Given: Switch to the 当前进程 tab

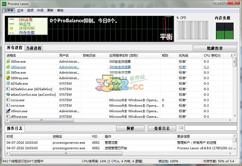Looking at the screenshot, I should coord(34,48).
